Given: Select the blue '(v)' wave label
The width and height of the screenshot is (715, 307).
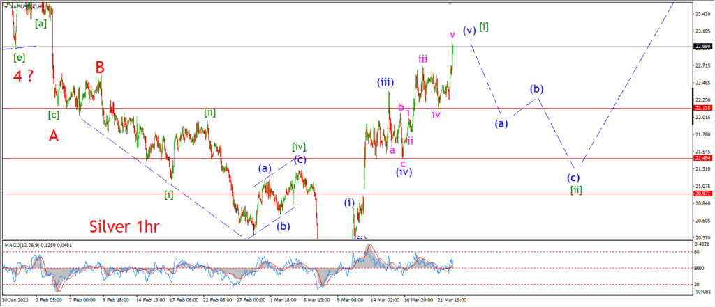Looking at the screenshot, I should (x=469, y=31).
